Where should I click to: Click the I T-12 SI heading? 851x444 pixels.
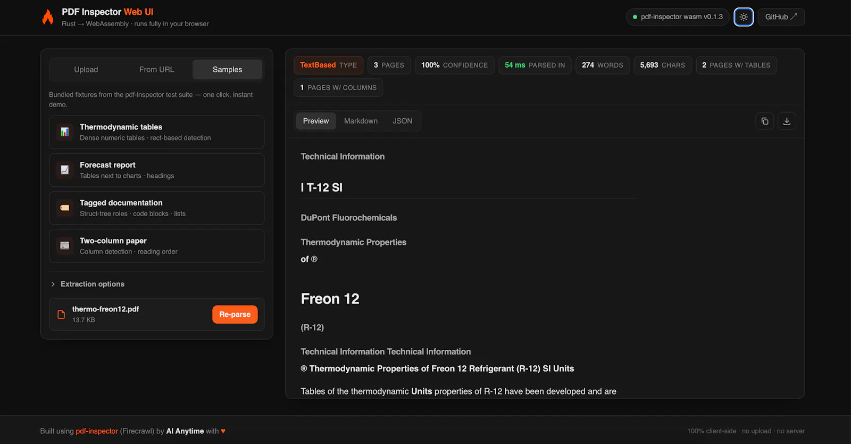click(x=321, y=187)
